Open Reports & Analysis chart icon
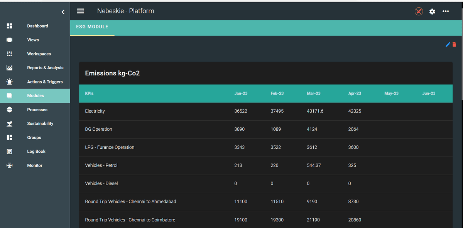 click(10, 68)
